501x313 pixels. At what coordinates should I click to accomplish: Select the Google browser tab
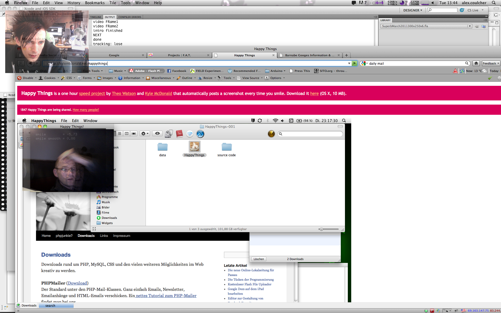click(x=114, y=55)
